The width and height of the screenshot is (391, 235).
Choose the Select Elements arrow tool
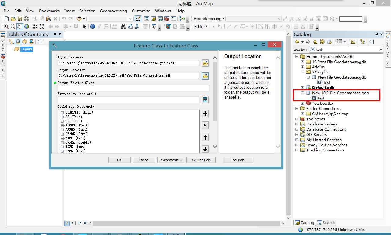pos(85,27)
